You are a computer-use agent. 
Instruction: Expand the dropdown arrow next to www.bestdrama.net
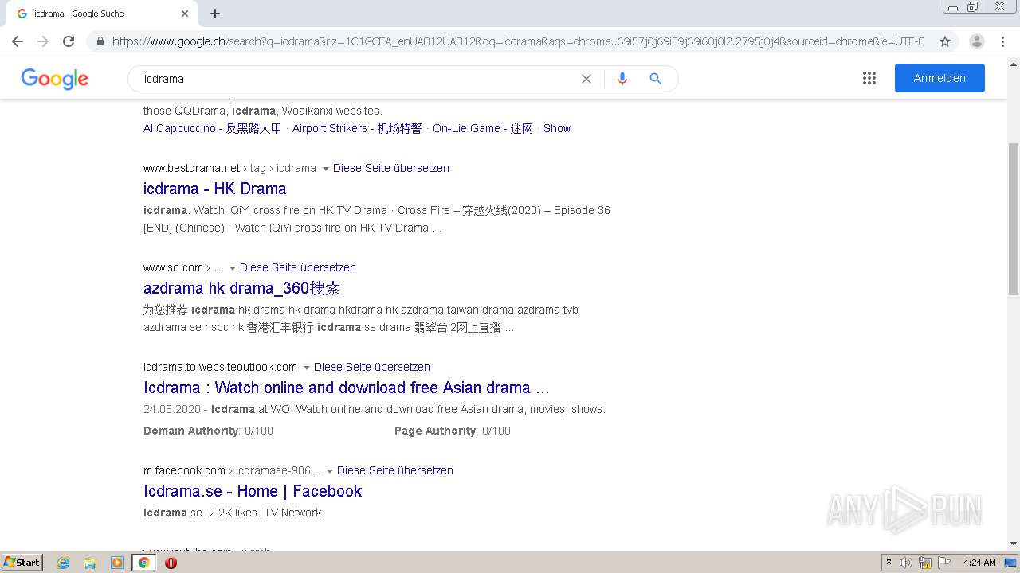point(325,169)
